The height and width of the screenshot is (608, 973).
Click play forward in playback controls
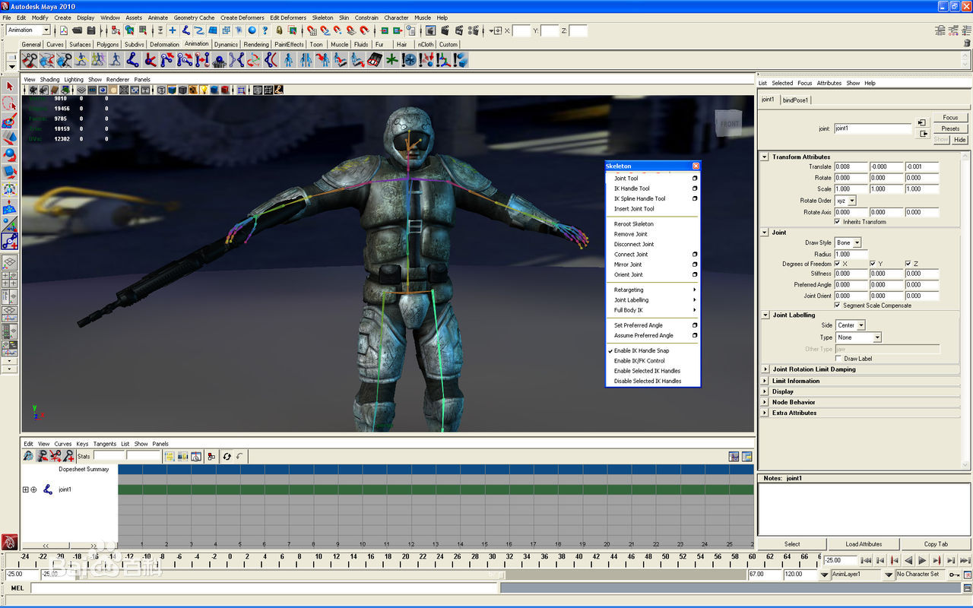coord(922,561)
